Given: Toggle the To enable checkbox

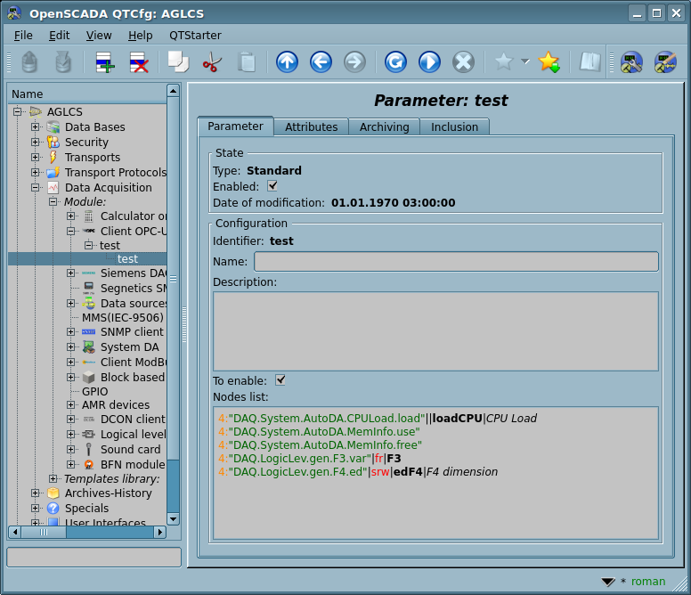Looking at the screenshot, I should [280, 379].
